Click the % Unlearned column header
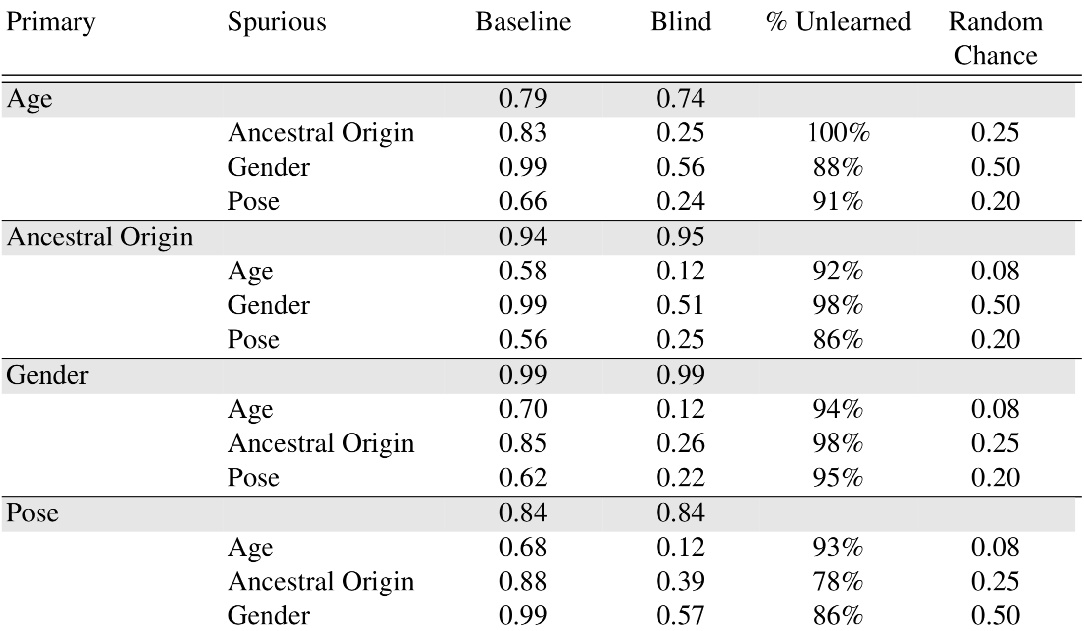Screen dimensions: 1084x631 pyautogui.click(x=838, y=22)
